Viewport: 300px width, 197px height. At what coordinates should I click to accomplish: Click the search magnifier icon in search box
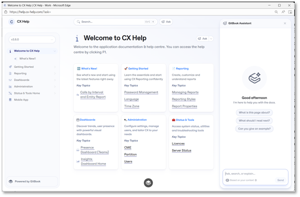[78, 22]
